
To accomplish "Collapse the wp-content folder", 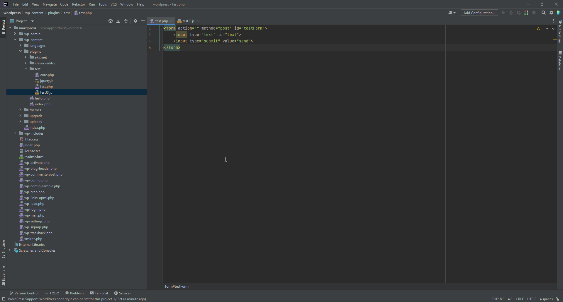I will (x=15, y=40).
